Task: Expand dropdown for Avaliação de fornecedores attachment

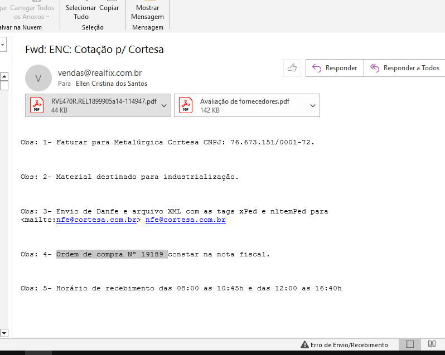Action: (313, 105)
